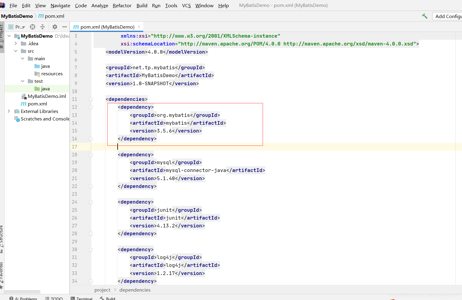462x300 pixels.
Task: Click 'dependencies' in editor breadcrumb
Action: [x=135, y=290]
